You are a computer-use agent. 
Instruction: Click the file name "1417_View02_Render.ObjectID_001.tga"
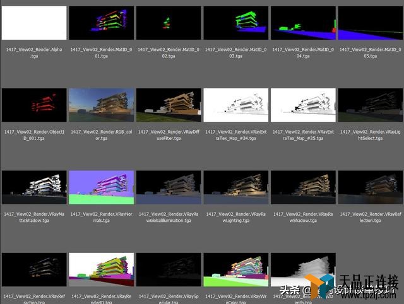[x=34, y=135]
